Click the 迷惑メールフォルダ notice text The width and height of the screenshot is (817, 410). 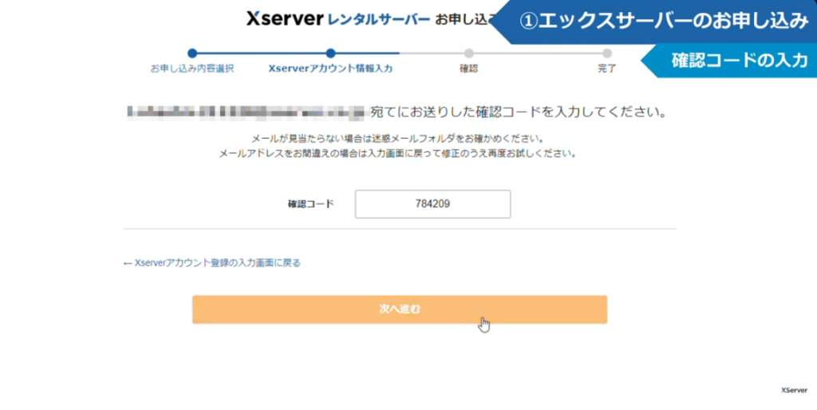click(397, 138)
